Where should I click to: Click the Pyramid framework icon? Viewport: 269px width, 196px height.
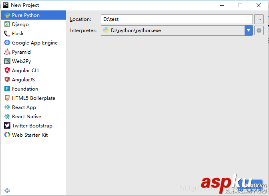point(7,52)
